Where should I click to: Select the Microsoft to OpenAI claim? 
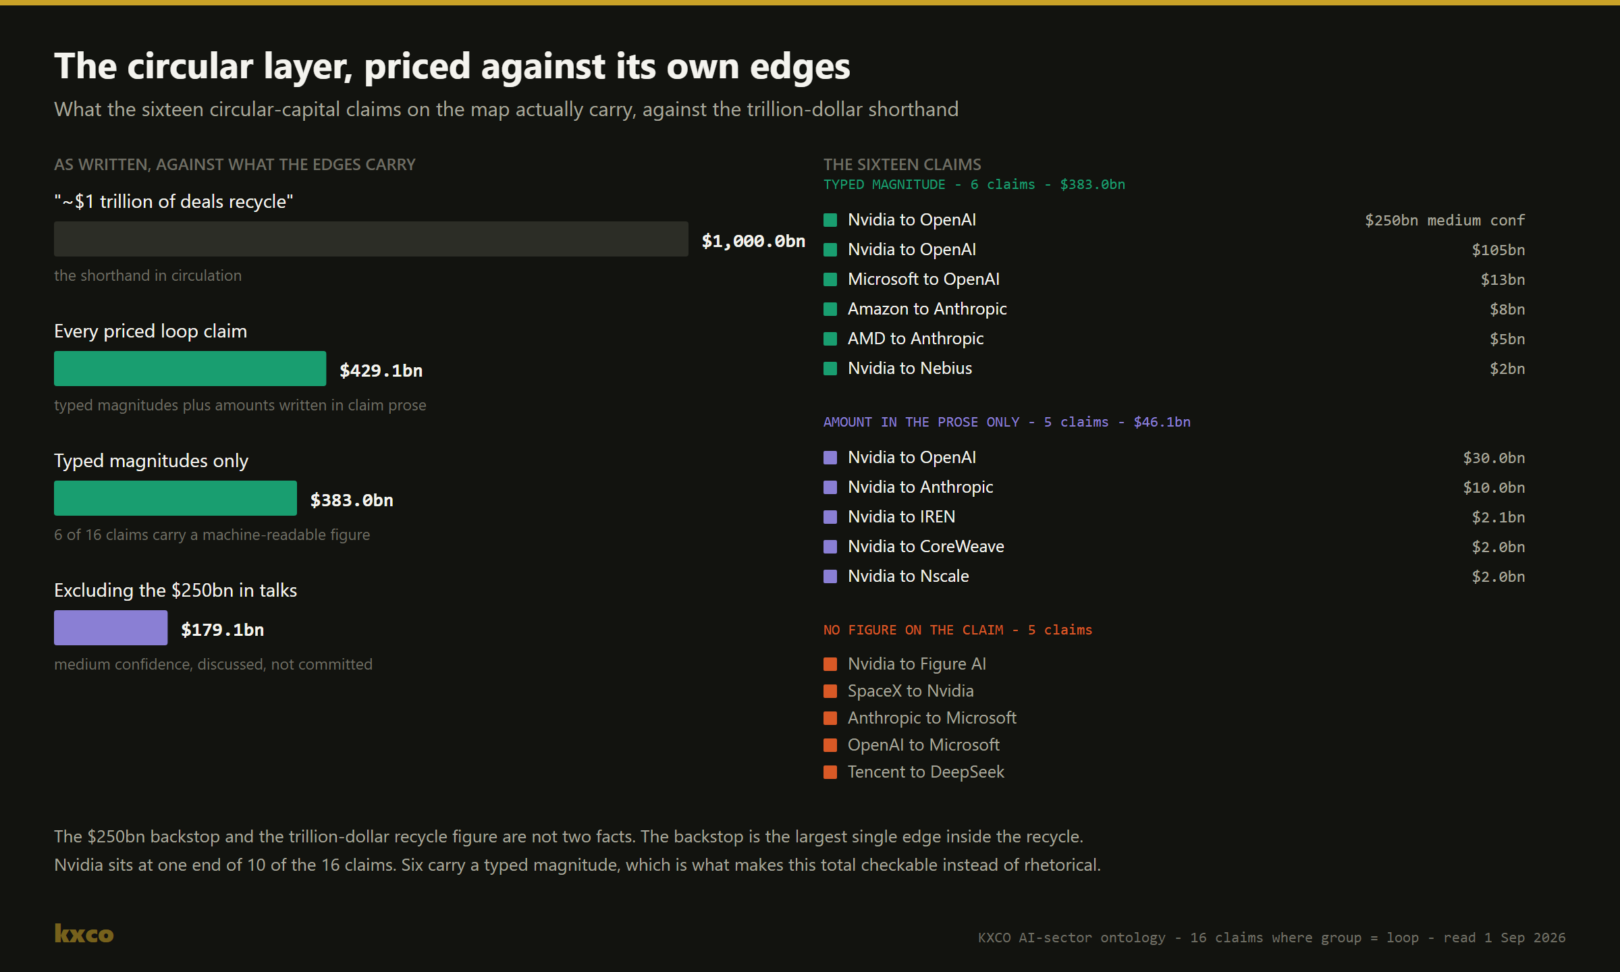pos(923,279)
